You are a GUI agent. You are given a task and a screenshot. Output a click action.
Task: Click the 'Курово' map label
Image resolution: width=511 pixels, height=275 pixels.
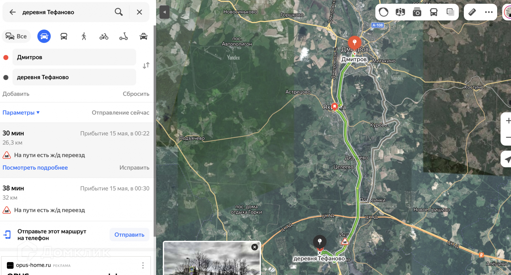pos(378,125)
